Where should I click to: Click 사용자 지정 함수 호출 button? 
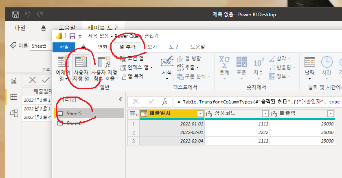point(104,68)
